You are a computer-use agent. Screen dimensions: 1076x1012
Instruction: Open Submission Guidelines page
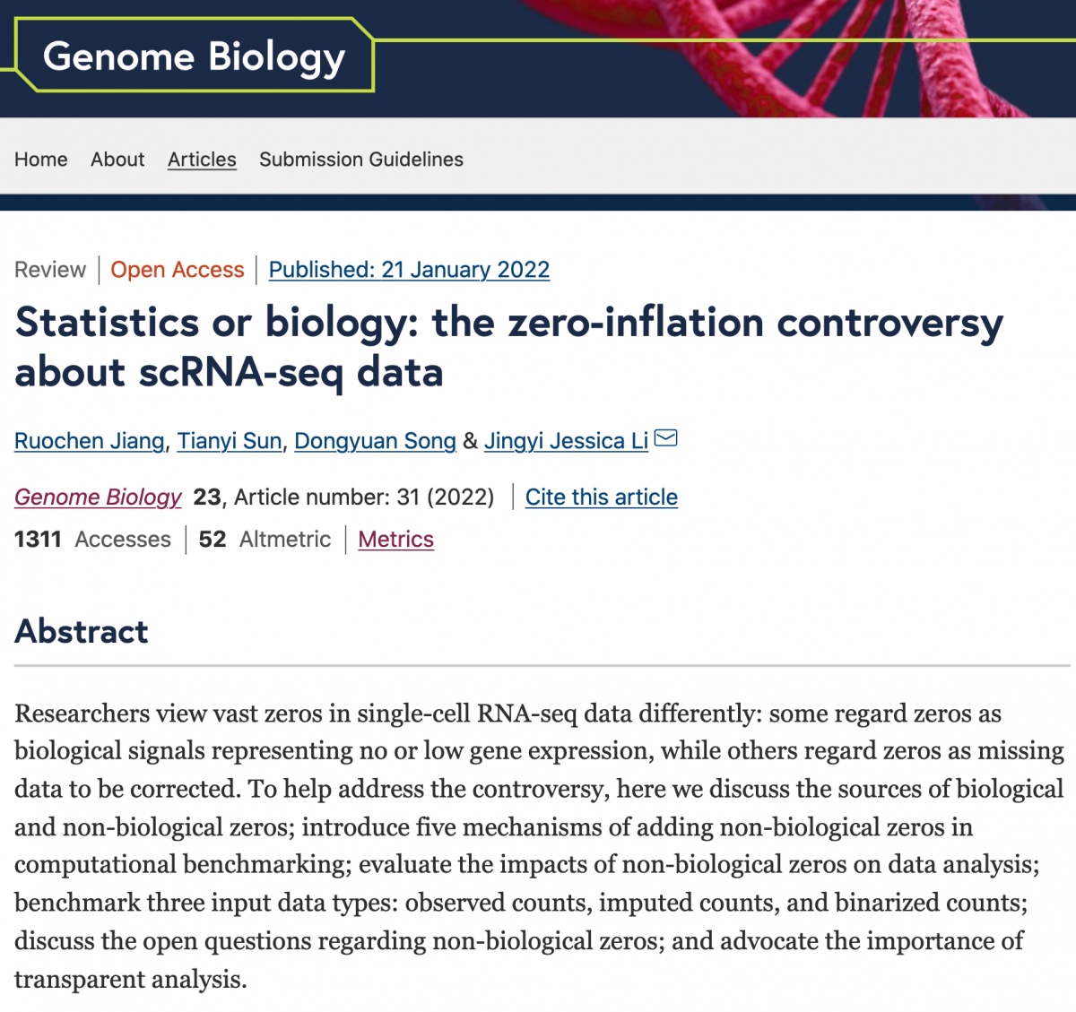click(x=361, y=160)
